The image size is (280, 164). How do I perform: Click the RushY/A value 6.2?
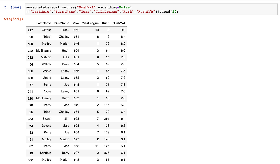(x=123, y=126)
